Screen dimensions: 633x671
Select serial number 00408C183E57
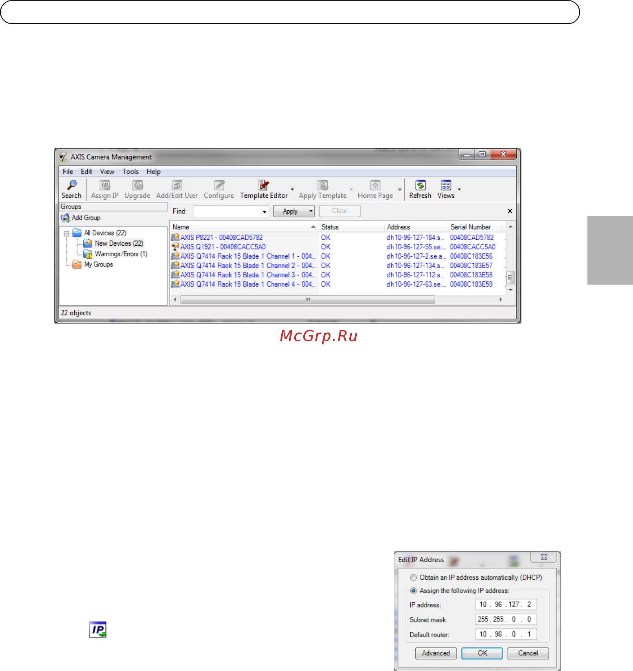pyautogui.click(x=471, y=266)
